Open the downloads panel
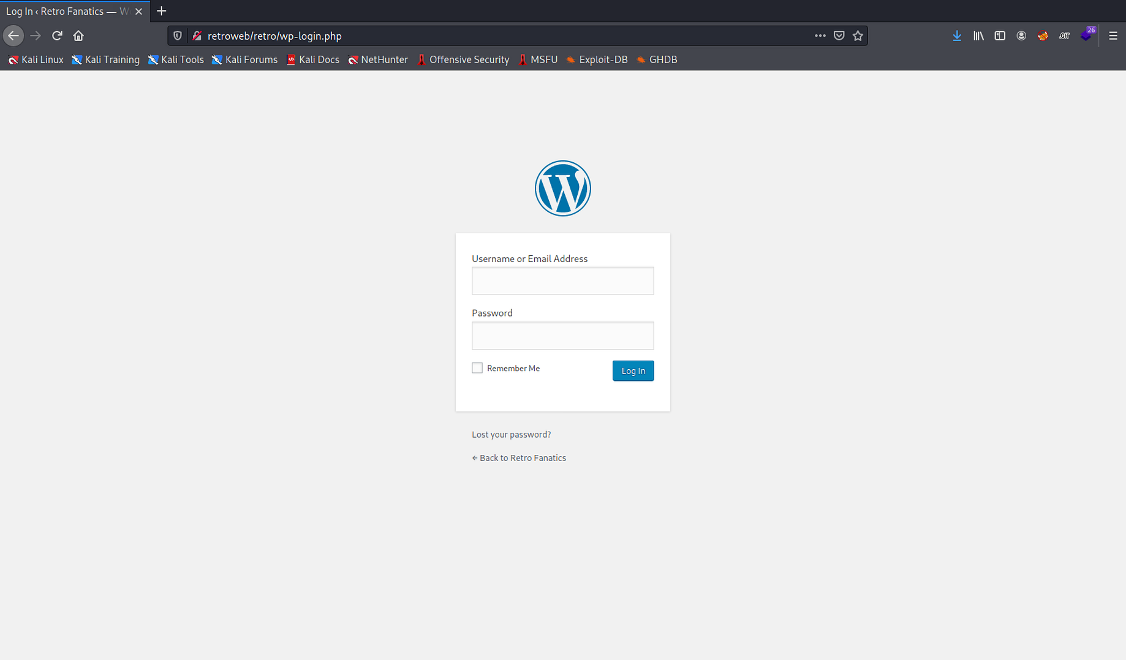This screenshot has width=1126, height=660. point(957,36)
